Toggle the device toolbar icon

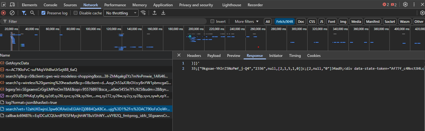[x=12, y=5]
